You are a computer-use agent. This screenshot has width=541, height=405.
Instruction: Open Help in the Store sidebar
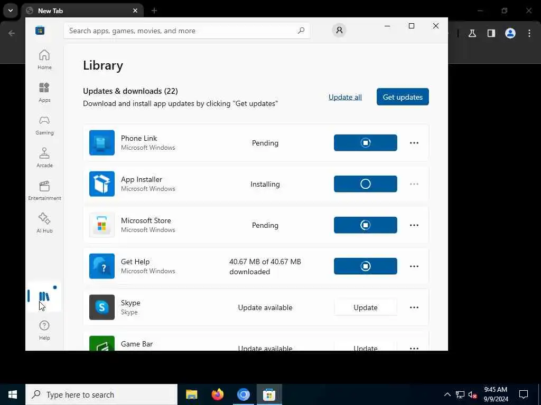[x=44, y=330]
